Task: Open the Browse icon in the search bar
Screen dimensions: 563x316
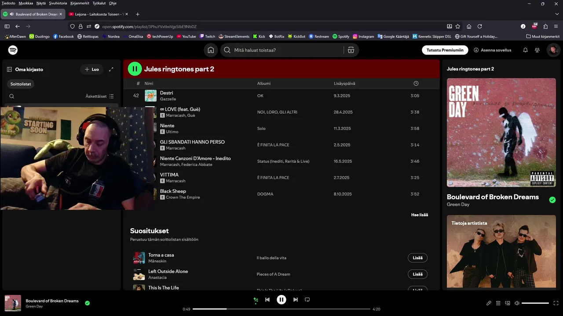Action: tap(351, 50)
